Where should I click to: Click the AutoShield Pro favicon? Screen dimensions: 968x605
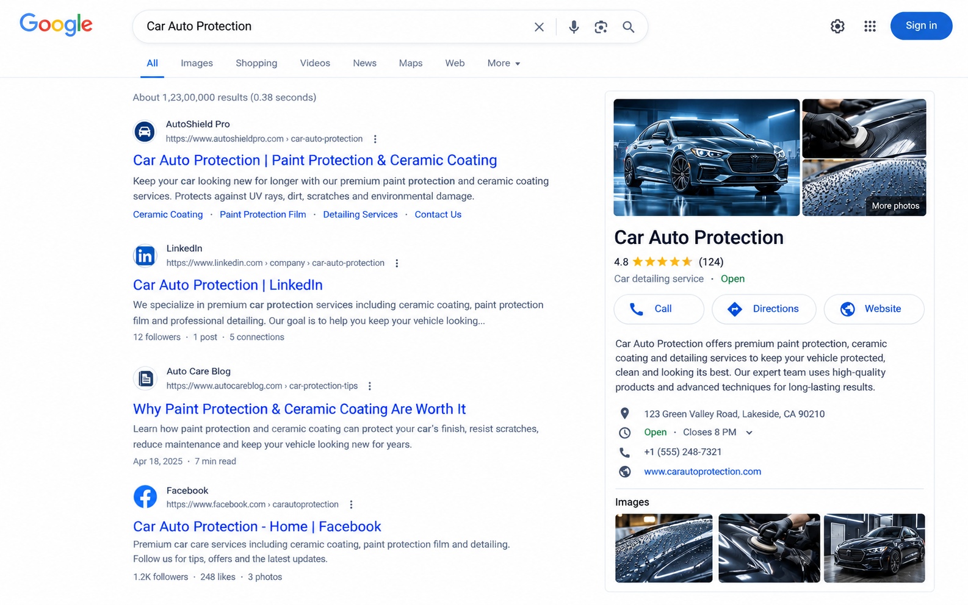145,131
